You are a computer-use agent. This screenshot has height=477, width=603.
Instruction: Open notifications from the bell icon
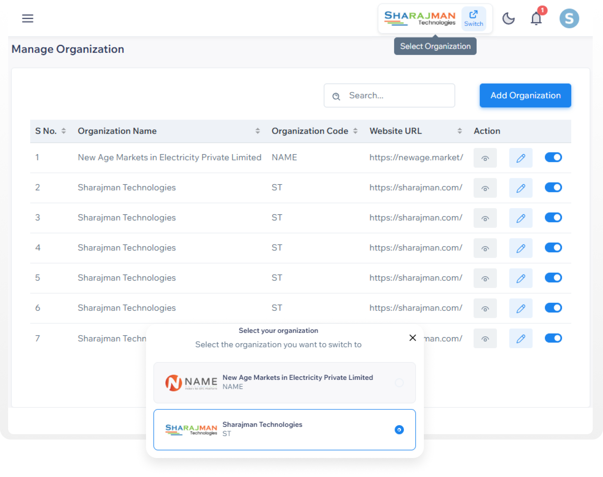pos(536,18)
